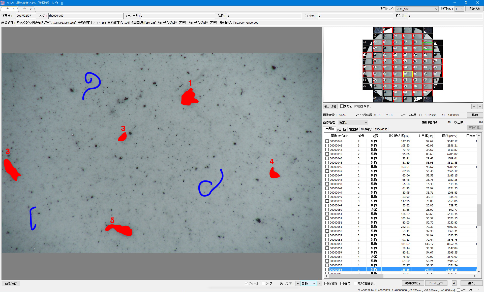
Task: Click the map zoom-out minus button
Action: (480, 106)
